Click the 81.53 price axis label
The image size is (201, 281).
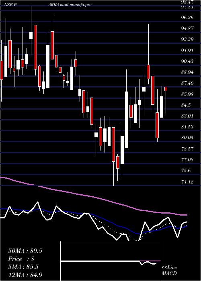point(187,127)
